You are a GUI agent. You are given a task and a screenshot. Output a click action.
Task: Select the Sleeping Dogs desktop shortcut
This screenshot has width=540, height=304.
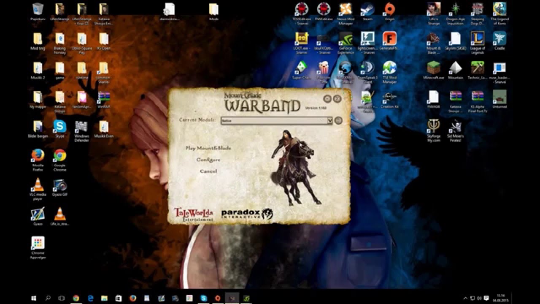pos(478,14)
